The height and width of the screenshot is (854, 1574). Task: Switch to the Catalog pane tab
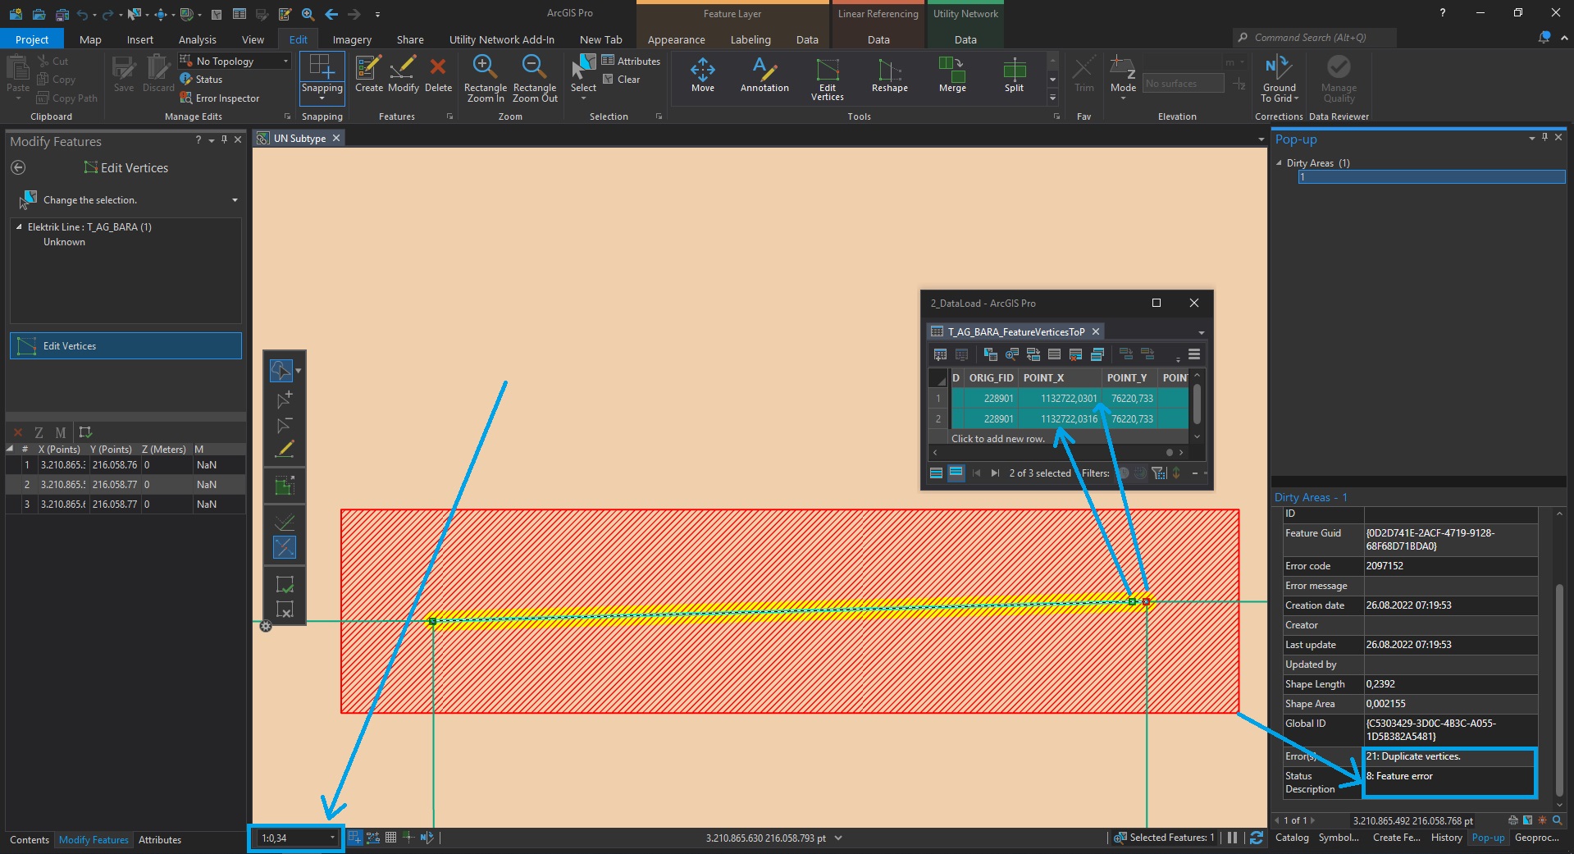click(x=1292, y=838)
